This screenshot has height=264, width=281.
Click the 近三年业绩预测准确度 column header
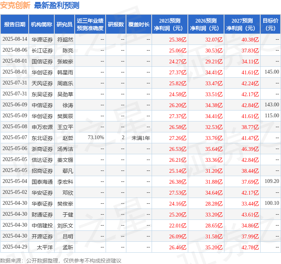pos(90,25)
